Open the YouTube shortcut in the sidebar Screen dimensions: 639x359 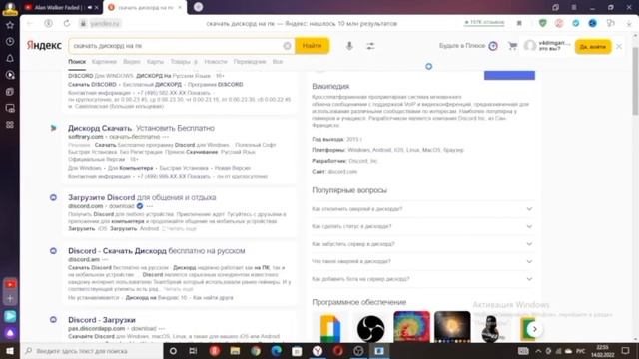(10, 284)
